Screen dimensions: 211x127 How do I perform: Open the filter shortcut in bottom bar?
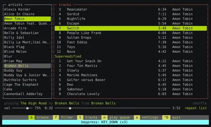coord(63,117)
